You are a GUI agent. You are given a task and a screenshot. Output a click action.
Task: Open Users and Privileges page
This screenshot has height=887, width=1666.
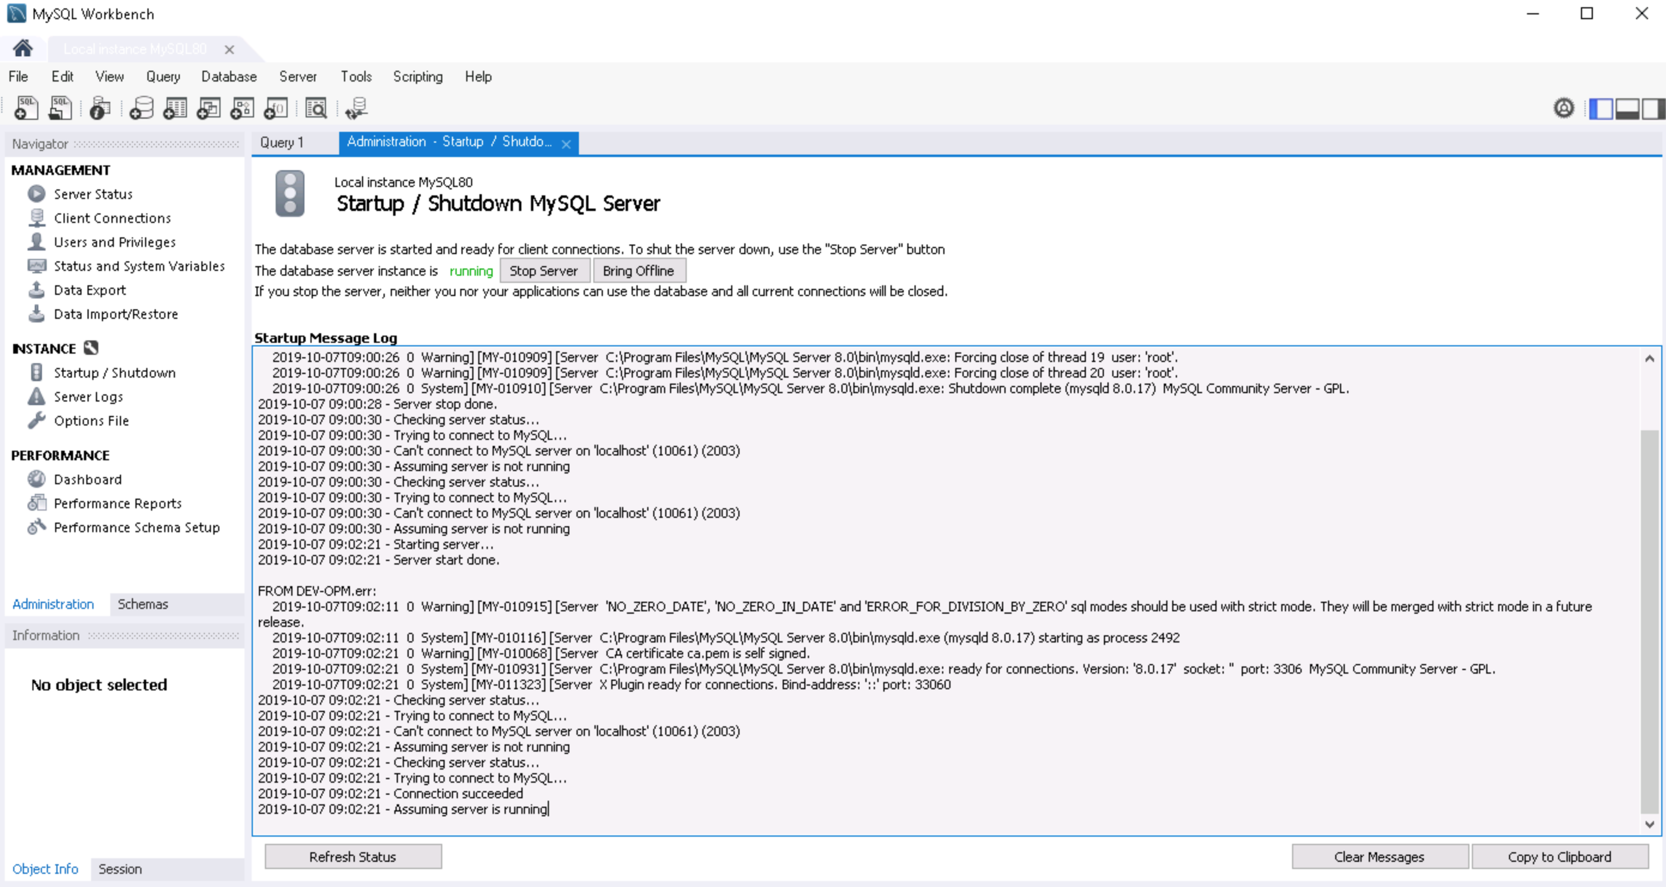click(114, 242)
